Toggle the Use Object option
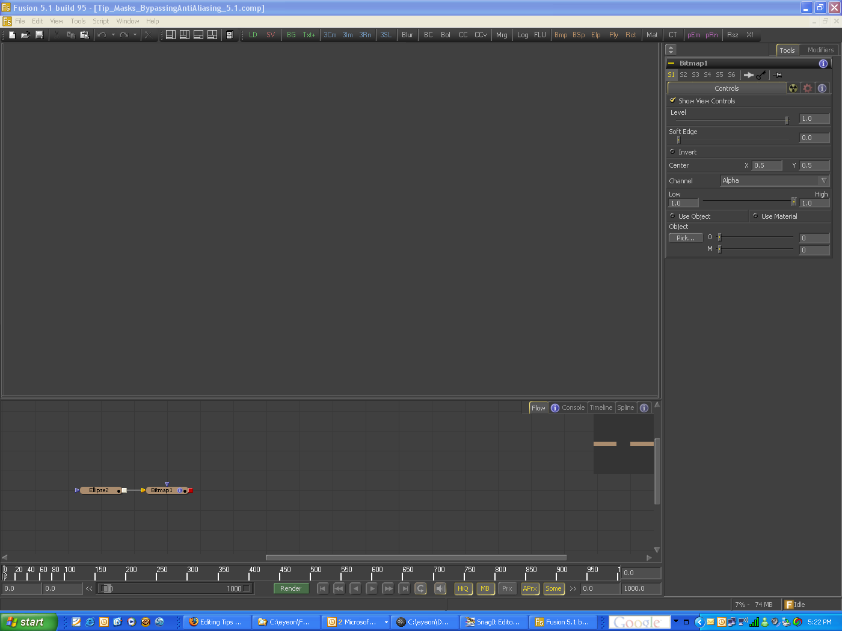This screenshot has height=631, width=842. coord(672,216)
